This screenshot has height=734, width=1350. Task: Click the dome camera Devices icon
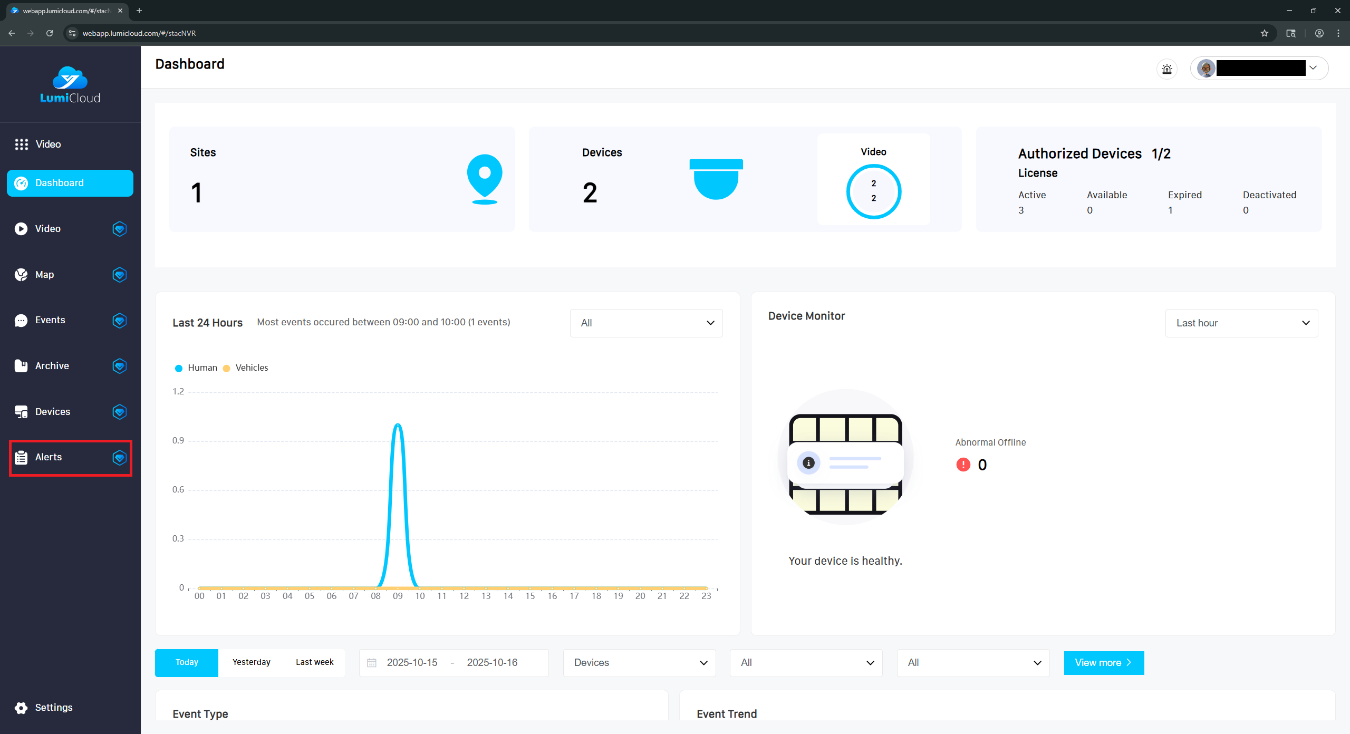[x=716, y=179]
